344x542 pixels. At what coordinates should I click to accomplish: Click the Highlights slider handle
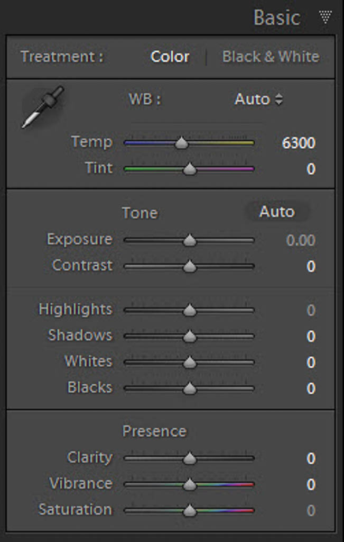pos(189,310)
